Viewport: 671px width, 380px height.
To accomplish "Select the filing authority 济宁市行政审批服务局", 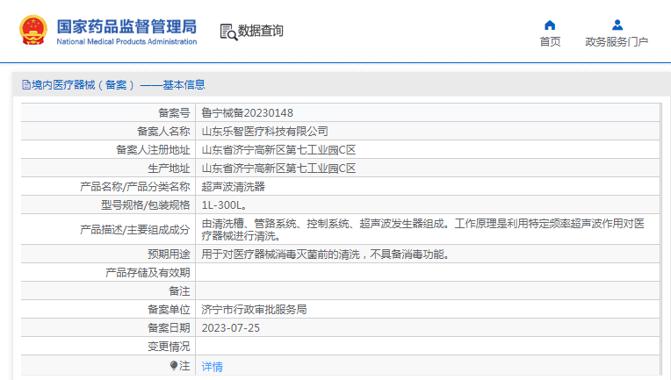I will coord(254,310).
